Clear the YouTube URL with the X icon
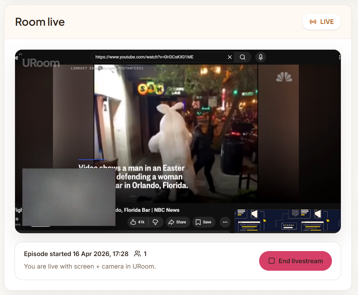 [x=230, y=57]
